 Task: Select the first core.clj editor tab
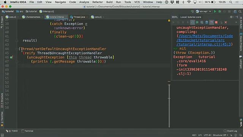[12, 17]
